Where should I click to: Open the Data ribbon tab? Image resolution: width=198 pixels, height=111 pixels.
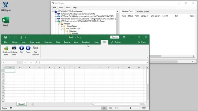[58, 42]
